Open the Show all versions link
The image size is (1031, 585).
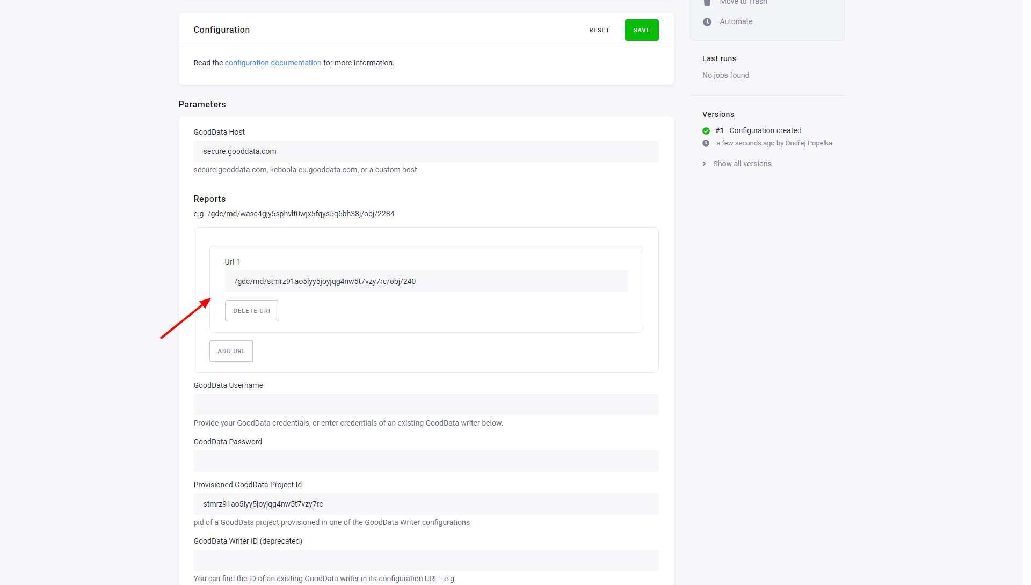click(742, 164)
